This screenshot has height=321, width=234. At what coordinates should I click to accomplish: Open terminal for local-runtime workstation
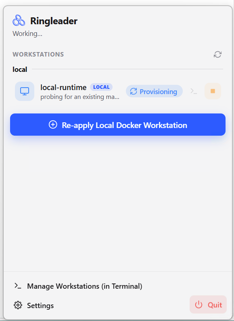click(x=194, y=91)
